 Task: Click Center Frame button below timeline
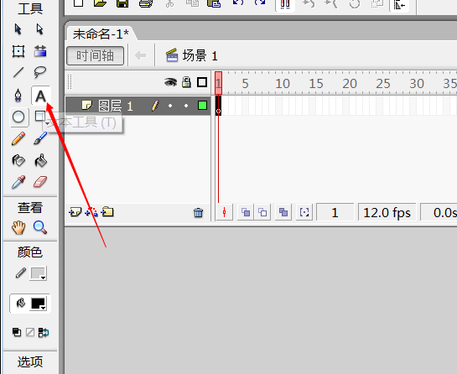point(225,212)
